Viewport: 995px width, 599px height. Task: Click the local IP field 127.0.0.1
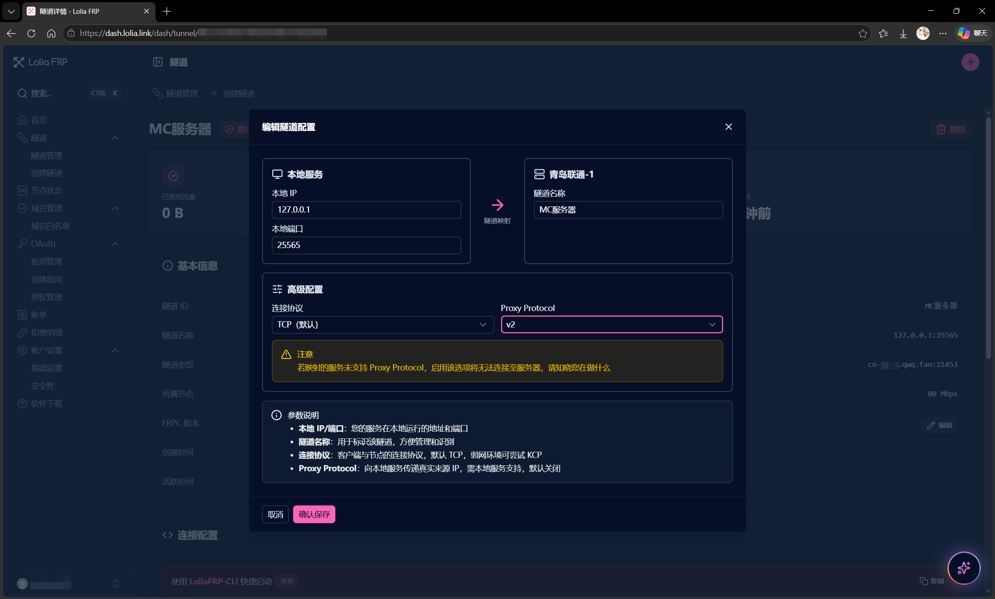coord(366,209)
